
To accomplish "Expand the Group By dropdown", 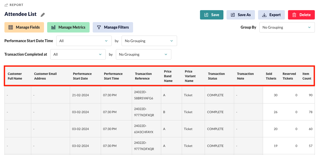I will point(287,27).
